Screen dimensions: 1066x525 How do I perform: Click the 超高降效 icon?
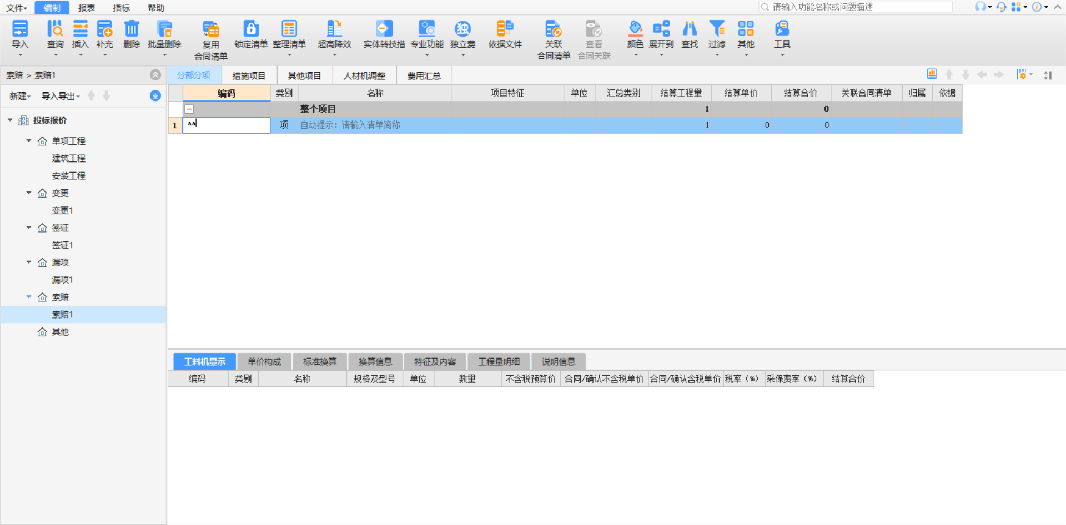tap(334, 29)
